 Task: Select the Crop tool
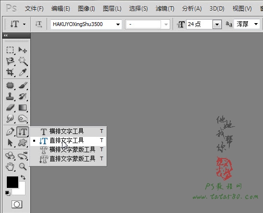[10, 72]
